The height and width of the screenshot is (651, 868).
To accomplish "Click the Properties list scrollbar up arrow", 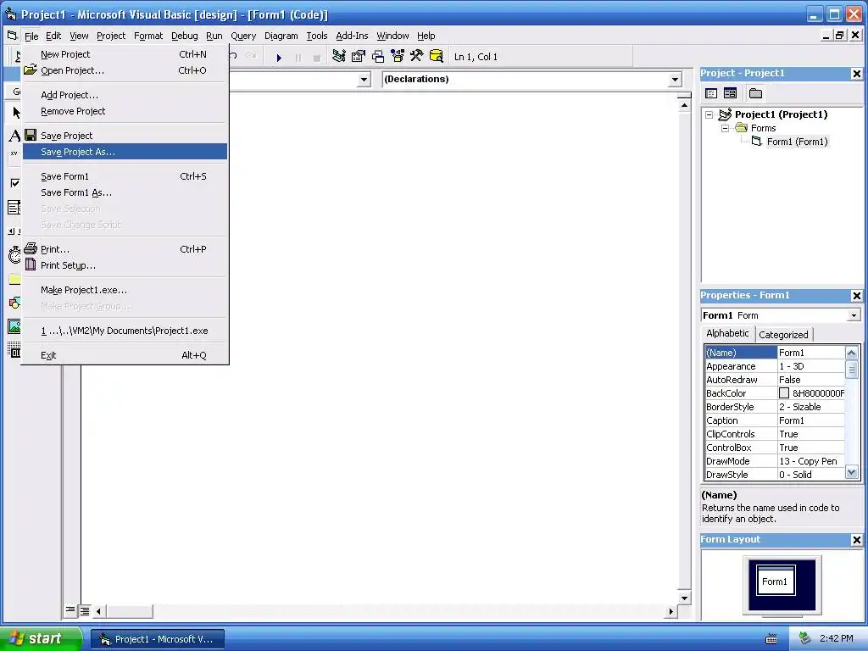I will pos(851,353).
